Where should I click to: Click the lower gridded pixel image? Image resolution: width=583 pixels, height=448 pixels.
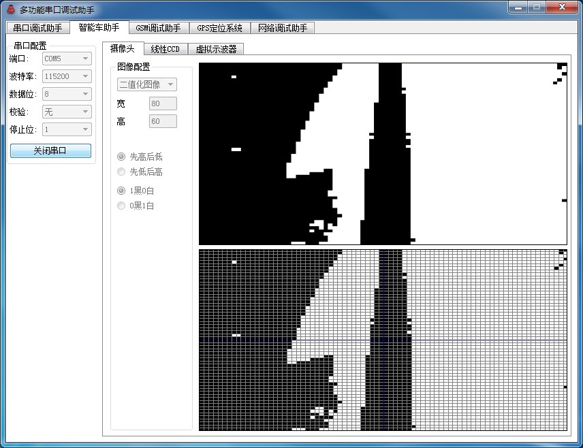[x=383, y=340]
